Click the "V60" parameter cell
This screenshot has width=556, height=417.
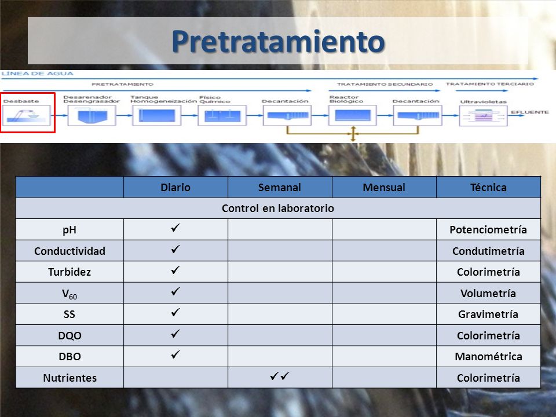tap(70, 293)
